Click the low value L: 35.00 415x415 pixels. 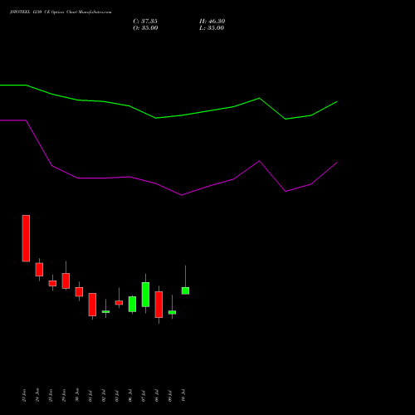click(x=212, y=28)
